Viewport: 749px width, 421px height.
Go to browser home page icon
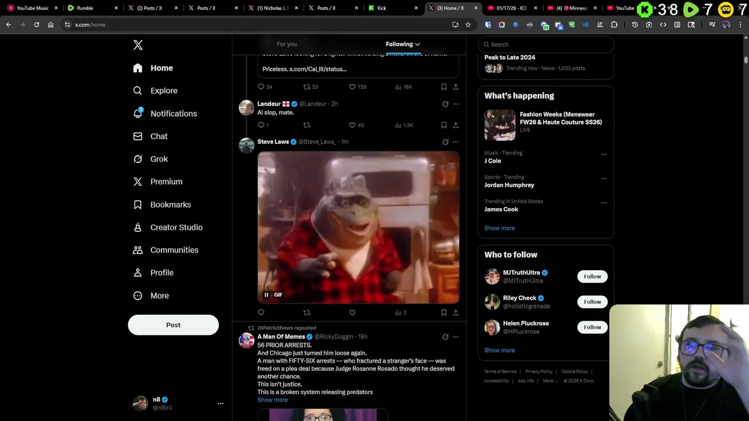pos(51,25)
